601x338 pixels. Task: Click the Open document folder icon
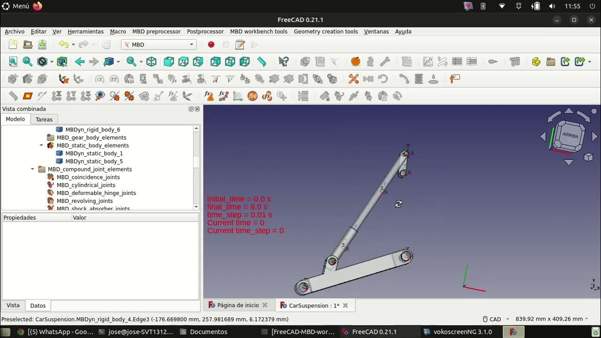click(28, 45)
